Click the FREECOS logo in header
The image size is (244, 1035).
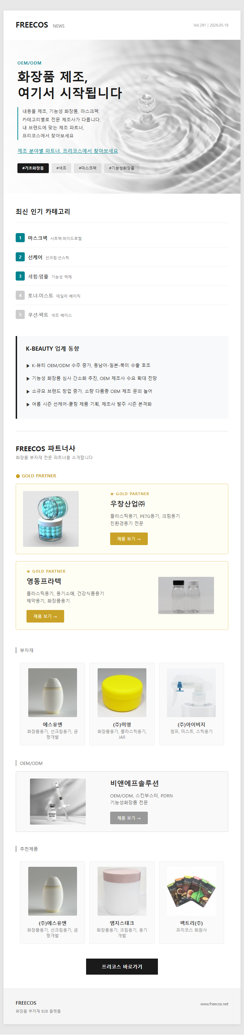32,25
